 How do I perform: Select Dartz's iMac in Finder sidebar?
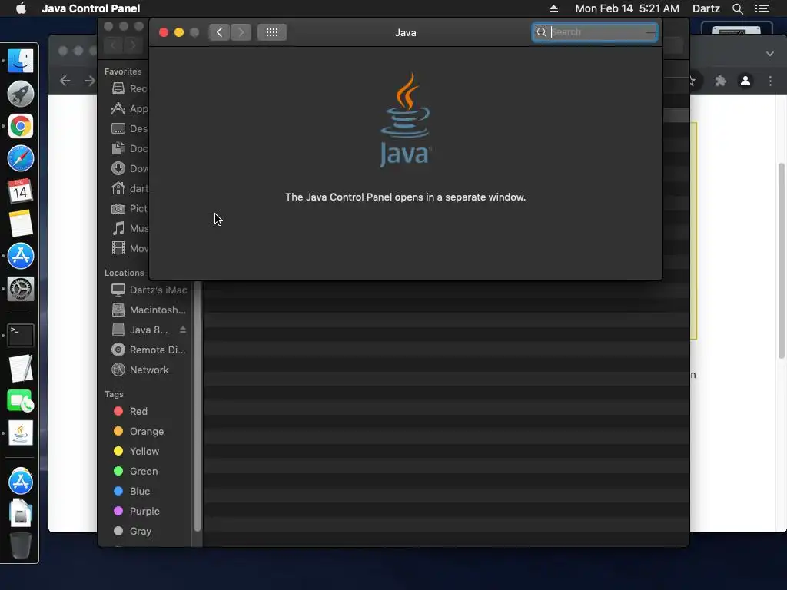point(148,290)
